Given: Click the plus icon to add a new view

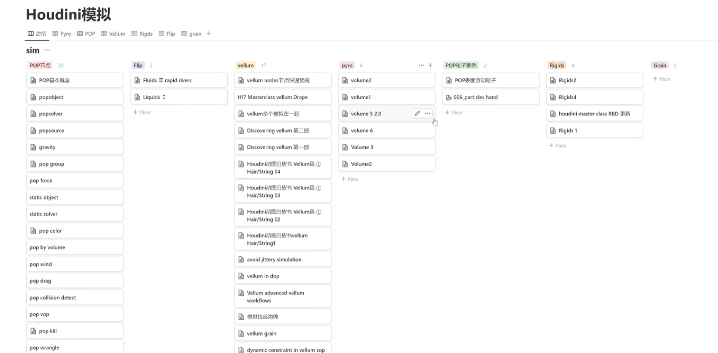Looking at the screenshot, I should pos(209,33).
